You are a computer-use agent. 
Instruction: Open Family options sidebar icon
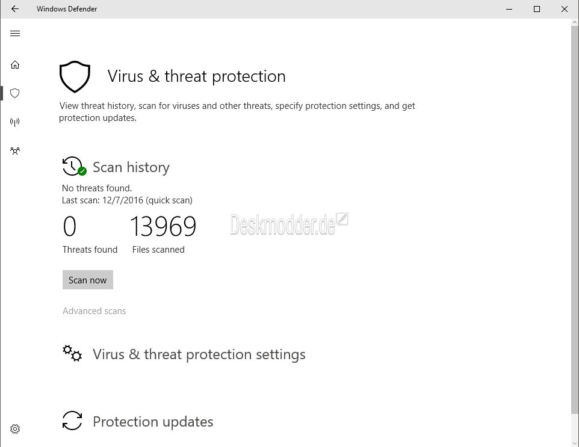coord(15,150)
